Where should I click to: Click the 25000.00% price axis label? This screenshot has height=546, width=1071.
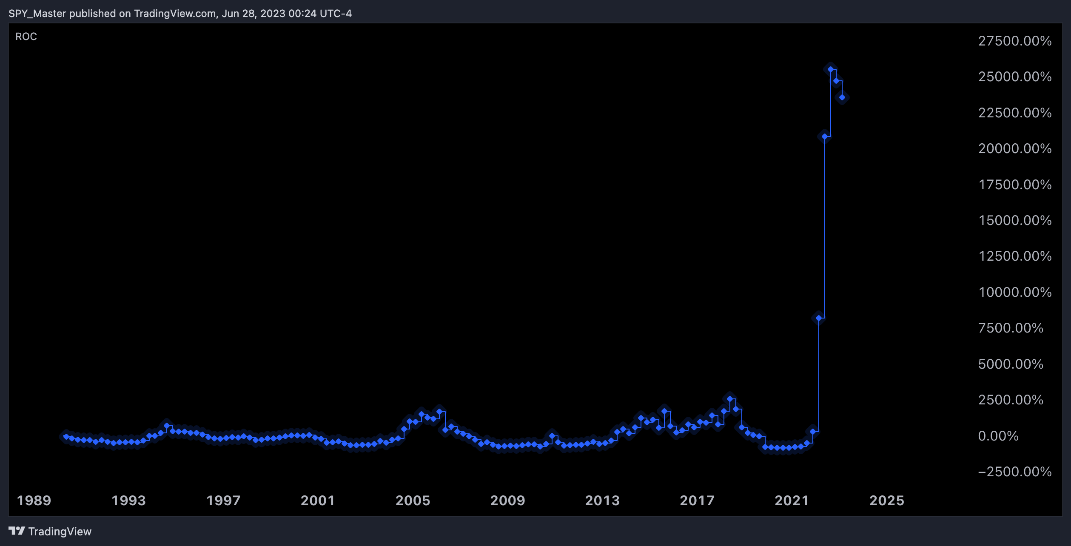click(1015, 77)
